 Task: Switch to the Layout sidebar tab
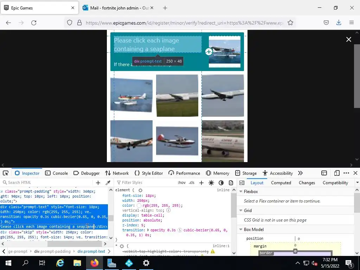[257, 183]
